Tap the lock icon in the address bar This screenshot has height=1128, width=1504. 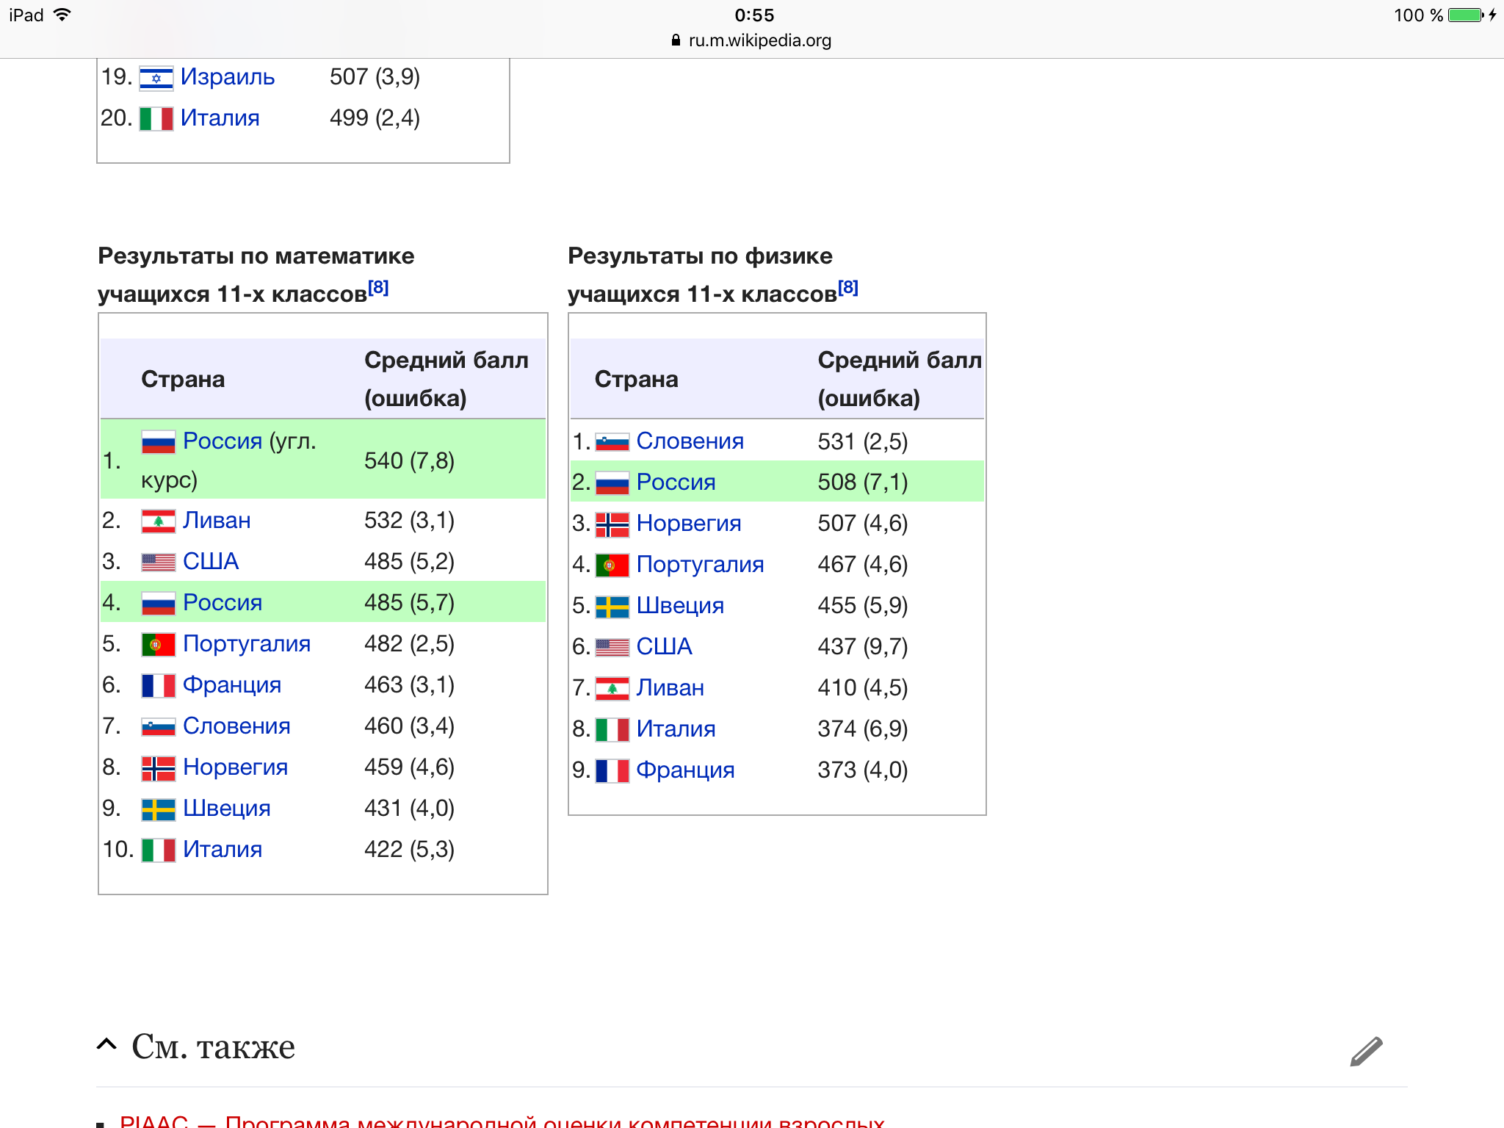pyautogui.click(x=676, y=40)
